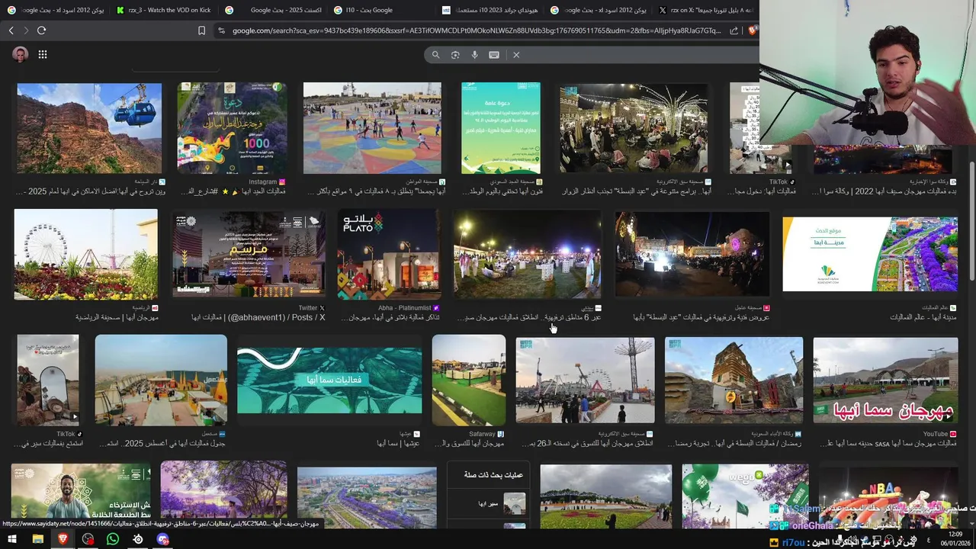
Task: Open the Google account profile avatar
Action: 21,54
